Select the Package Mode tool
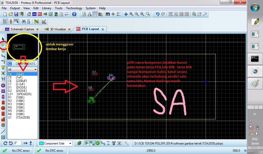The height and width of the screenshot is (154, 263). point(3,51)
